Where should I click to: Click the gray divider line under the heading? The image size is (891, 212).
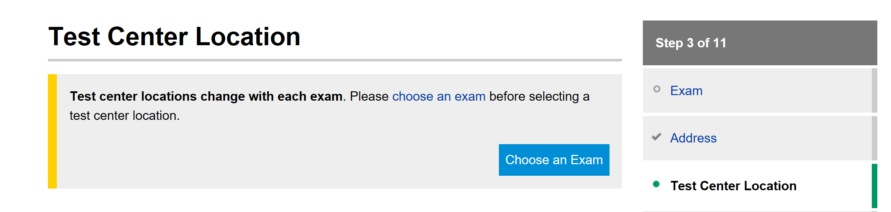pos(334,60)
